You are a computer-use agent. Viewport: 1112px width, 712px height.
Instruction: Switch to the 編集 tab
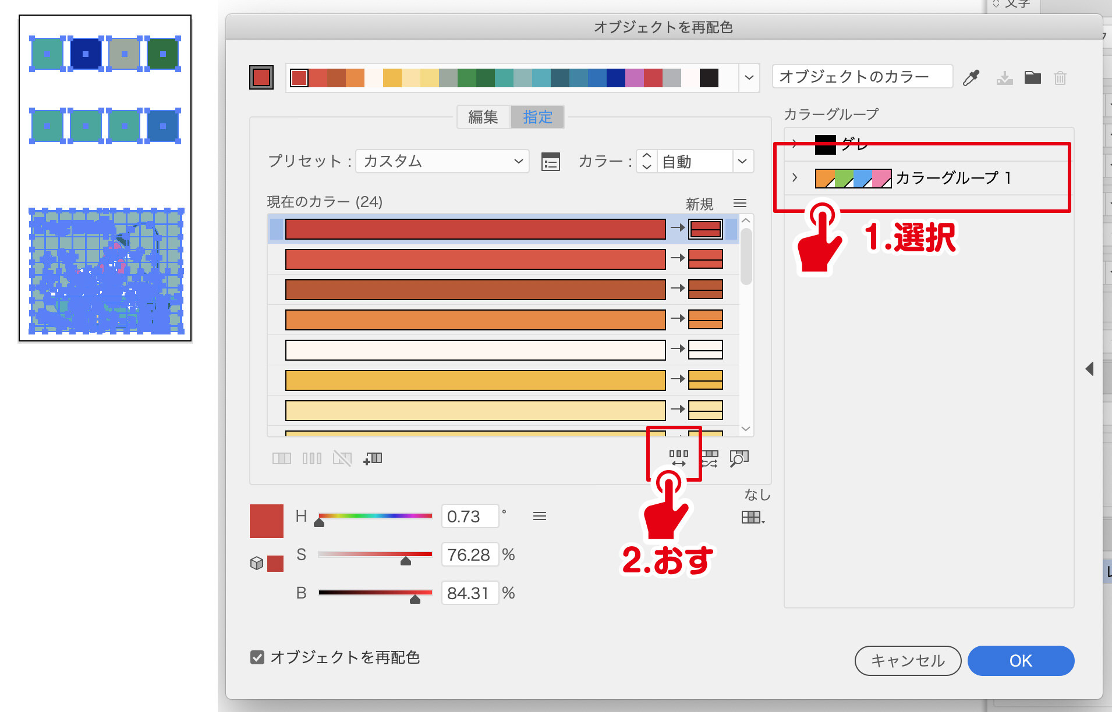pyautogui.click(x=483, y=117)
